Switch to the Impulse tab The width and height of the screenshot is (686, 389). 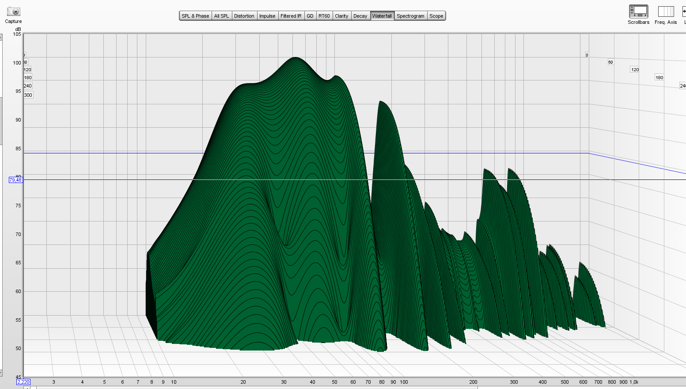(x=267, y=16)
